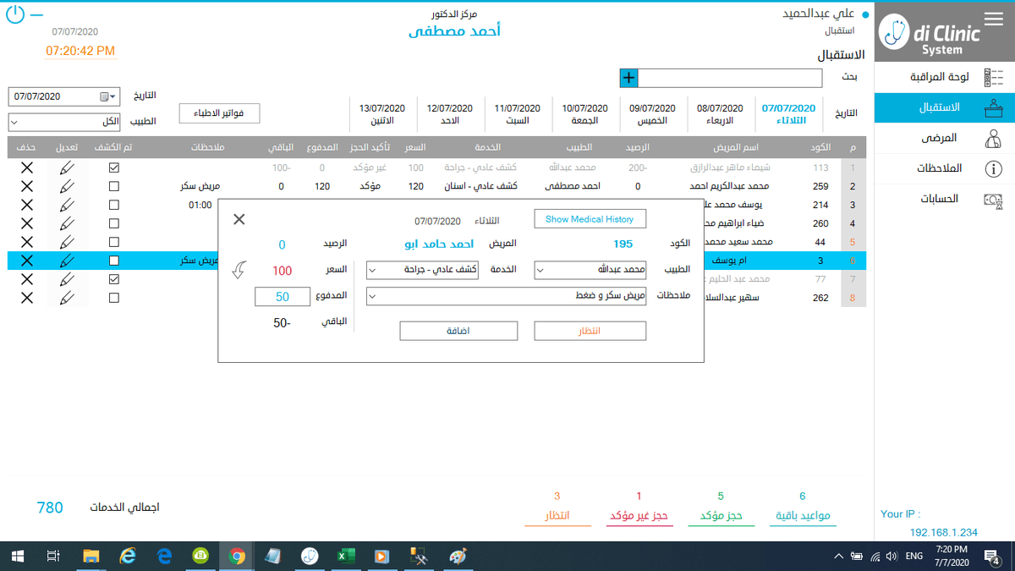Screen dimensions: 1015x571
Task: Expand notes dropdown showing مريض سكر و ضغط
Action: [373, 297]
